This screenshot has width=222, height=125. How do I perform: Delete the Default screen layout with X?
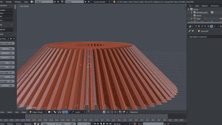(x=58, y=2)
